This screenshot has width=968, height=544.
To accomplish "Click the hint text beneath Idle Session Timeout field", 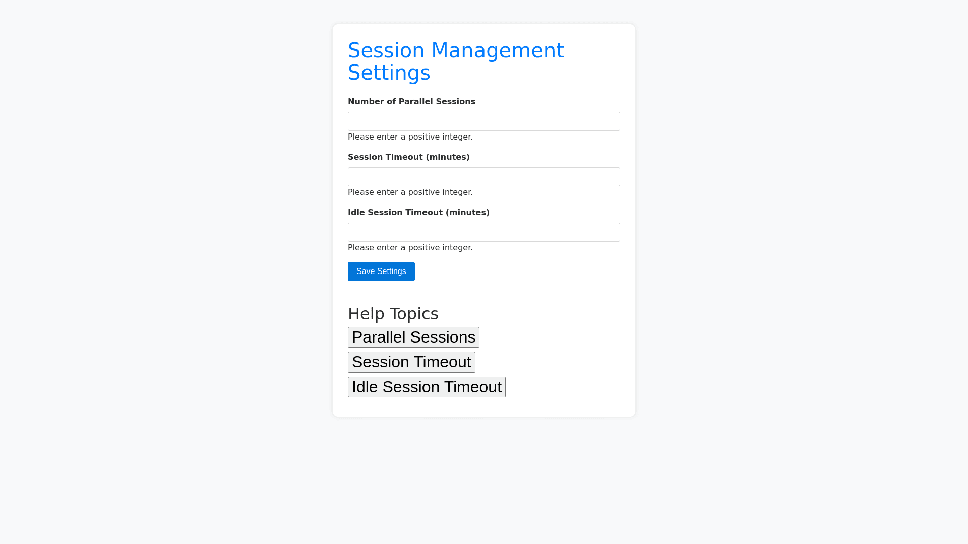I will [x=410, y=248].
